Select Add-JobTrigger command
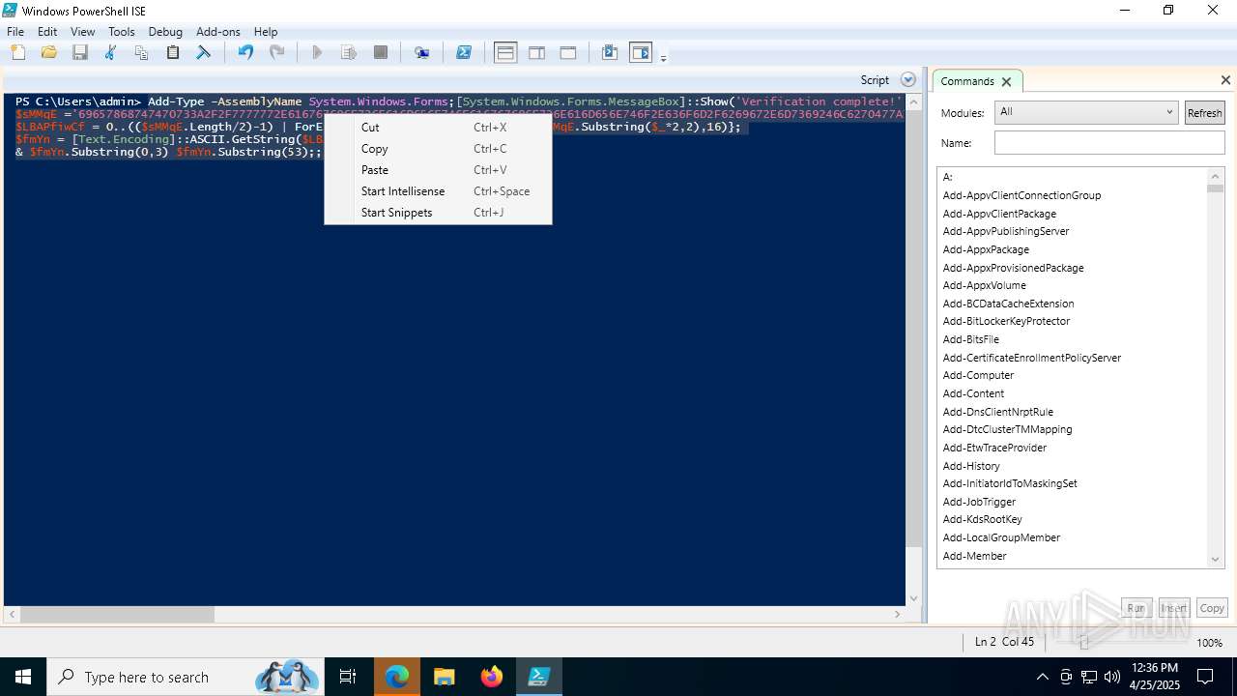The width and height of the screenshot is (1237, 696). pos(979,502)
